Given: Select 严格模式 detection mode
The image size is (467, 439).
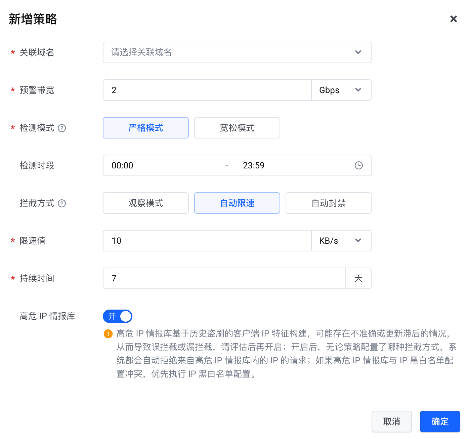Looking at the screenshot, I should coord(146,128).
